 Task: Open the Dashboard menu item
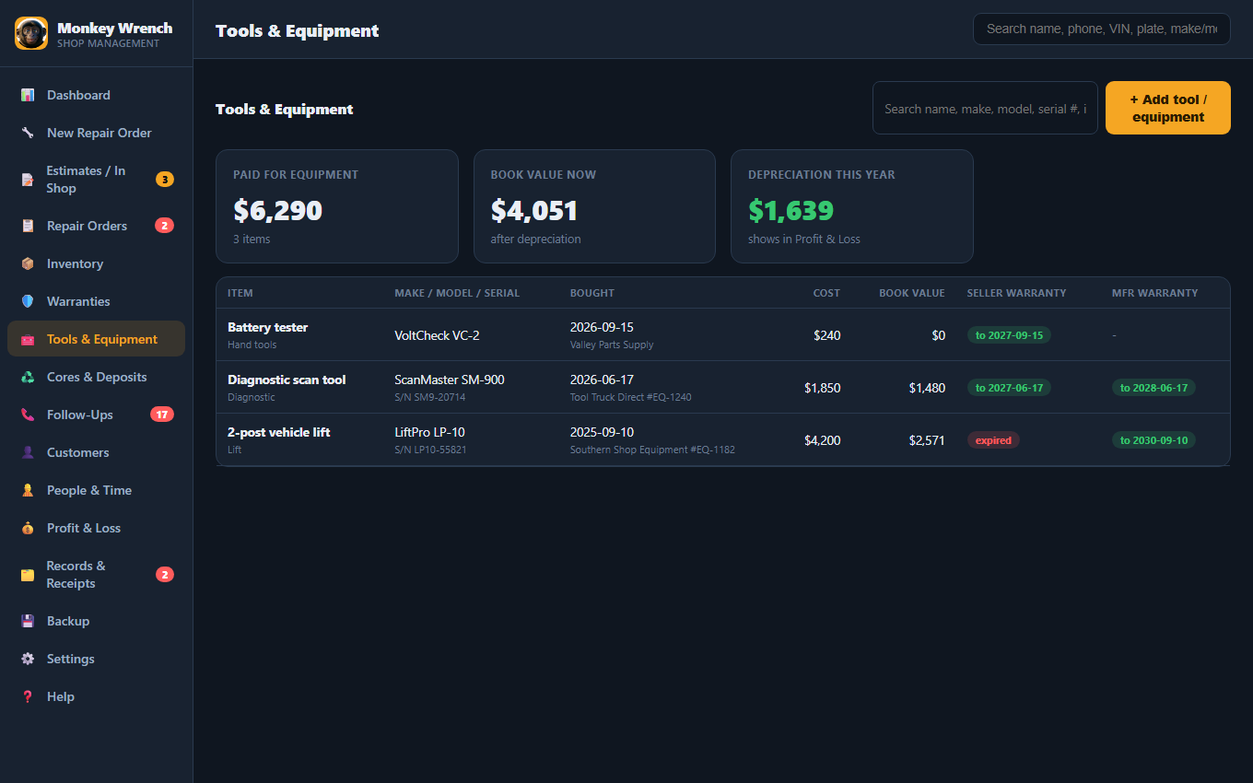coord(96,95)
